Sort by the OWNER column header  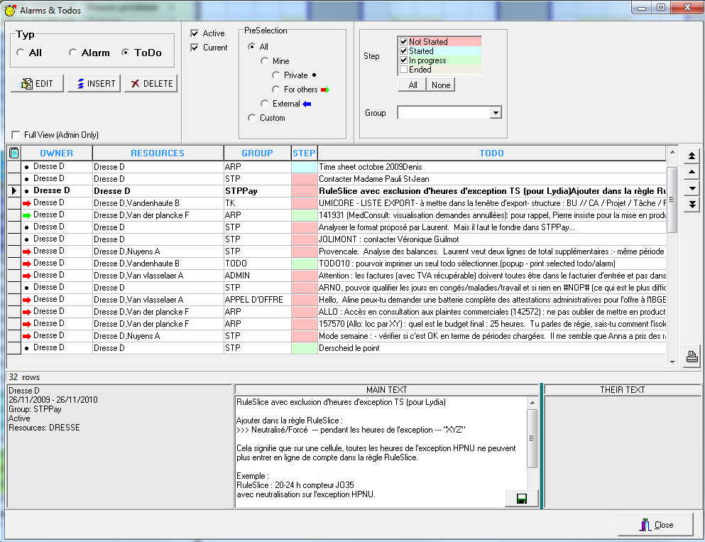pos(56,153)
